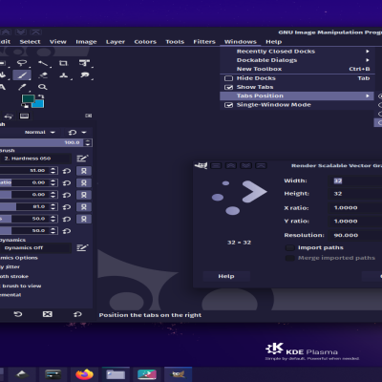Select the Zoom magnifier tool
Viewport: 382px width, 382px height.
(x=42, y=87)
